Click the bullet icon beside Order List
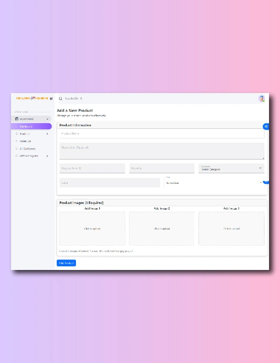Viewport: 280px width, 363px height. 16,141
